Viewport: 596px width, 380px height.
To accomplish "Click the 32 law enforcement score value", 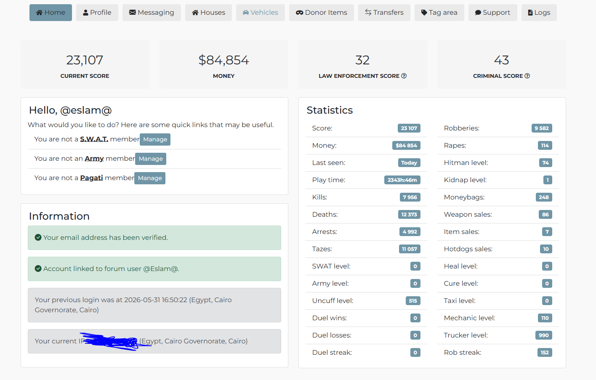I will [x=362, y=60].
